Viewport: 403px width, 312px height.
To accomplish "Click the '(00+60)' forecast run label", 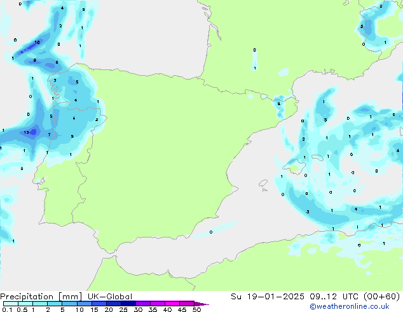I will (382, 297).
